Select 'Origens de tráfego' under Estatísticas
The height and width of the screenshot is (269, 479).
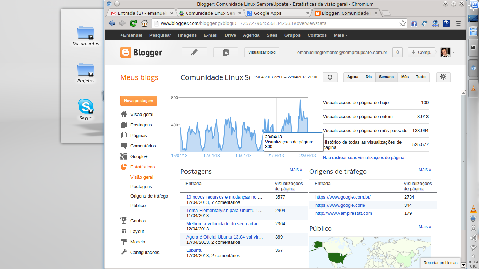point(149,196)
